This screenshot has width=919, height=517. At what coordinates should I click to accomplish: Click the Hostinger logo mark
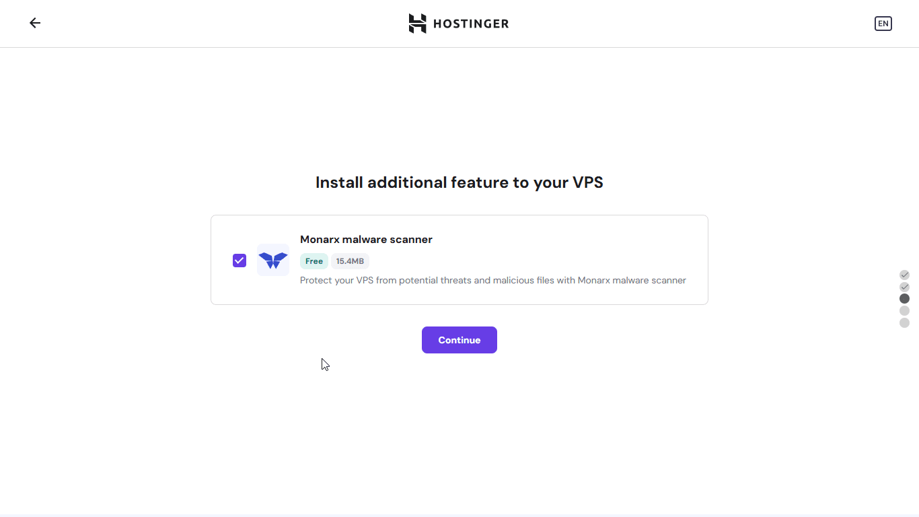click(x=417, y=24)
